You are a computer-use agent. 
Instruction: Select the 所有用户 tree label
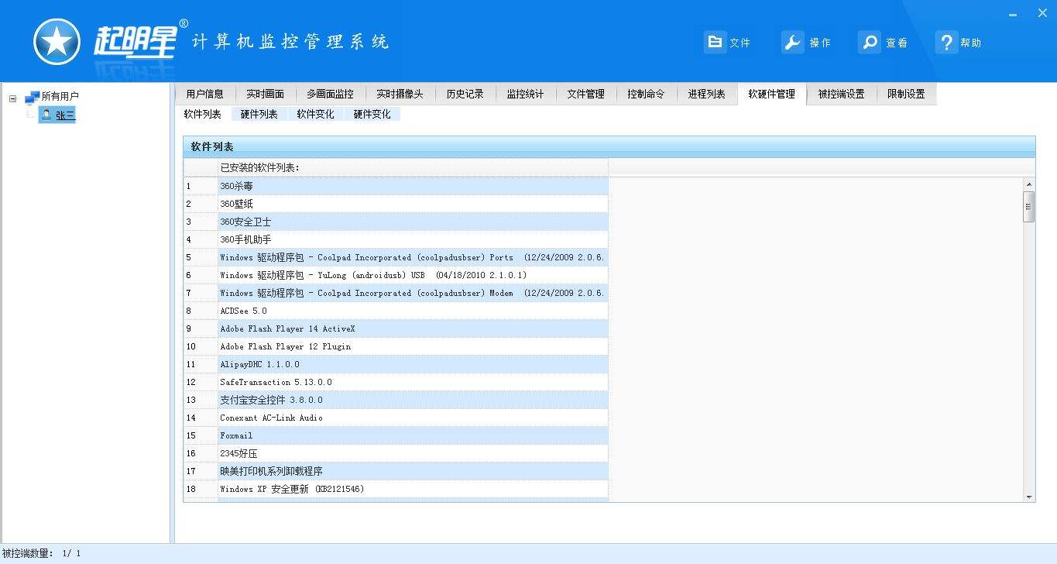pos(60,97)
